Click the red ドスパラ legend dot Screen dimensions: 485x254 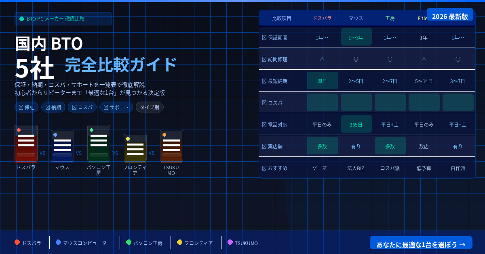click(x=17, y=242)
